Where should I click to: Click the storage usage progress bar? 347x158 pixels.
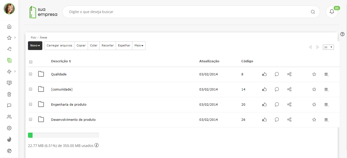tap(63, 135)
